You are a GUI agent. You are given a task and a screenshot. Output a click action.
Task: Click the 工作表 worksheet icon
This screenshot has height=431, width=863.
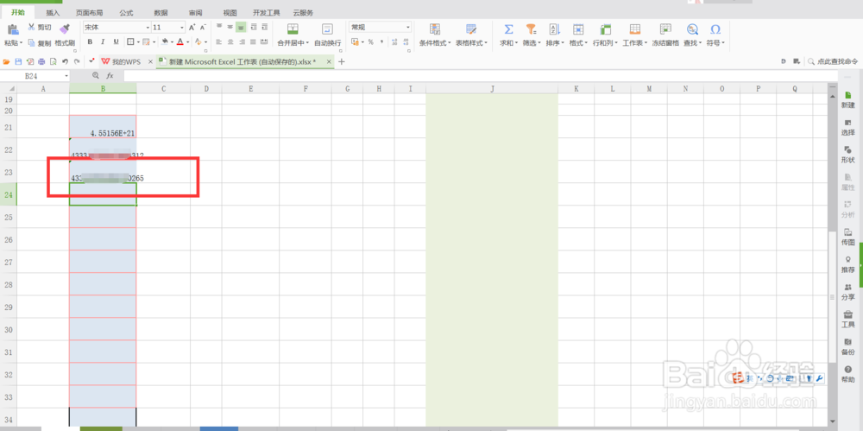click(x=634, y=29)
